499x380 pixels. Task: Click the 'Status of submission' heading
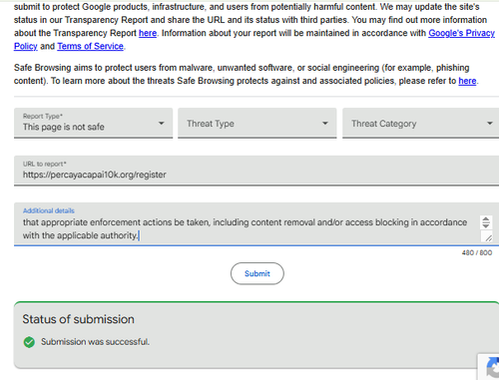(x=79, y=319)
